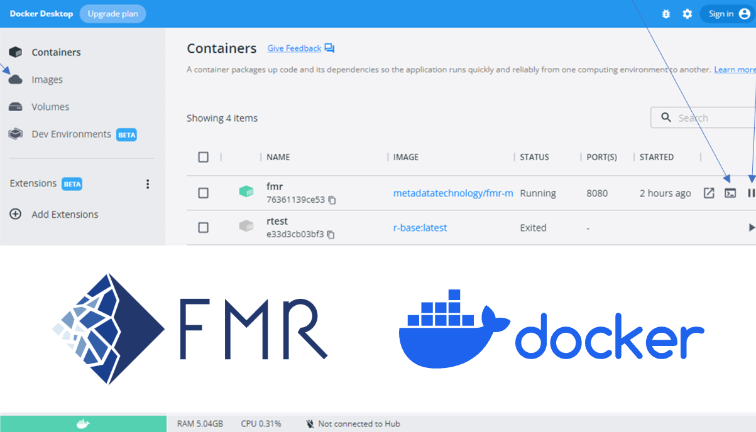Screen dimensions: 756x432
Task: Open the Volumes panel
Action: [52, 106]
